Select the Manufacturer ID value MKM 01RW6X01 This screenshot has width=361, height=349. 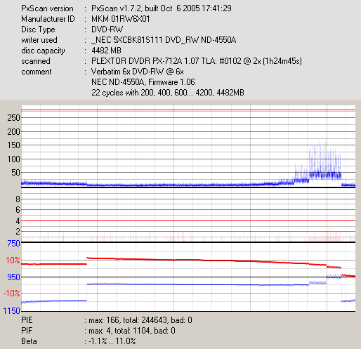click(121, 19)
